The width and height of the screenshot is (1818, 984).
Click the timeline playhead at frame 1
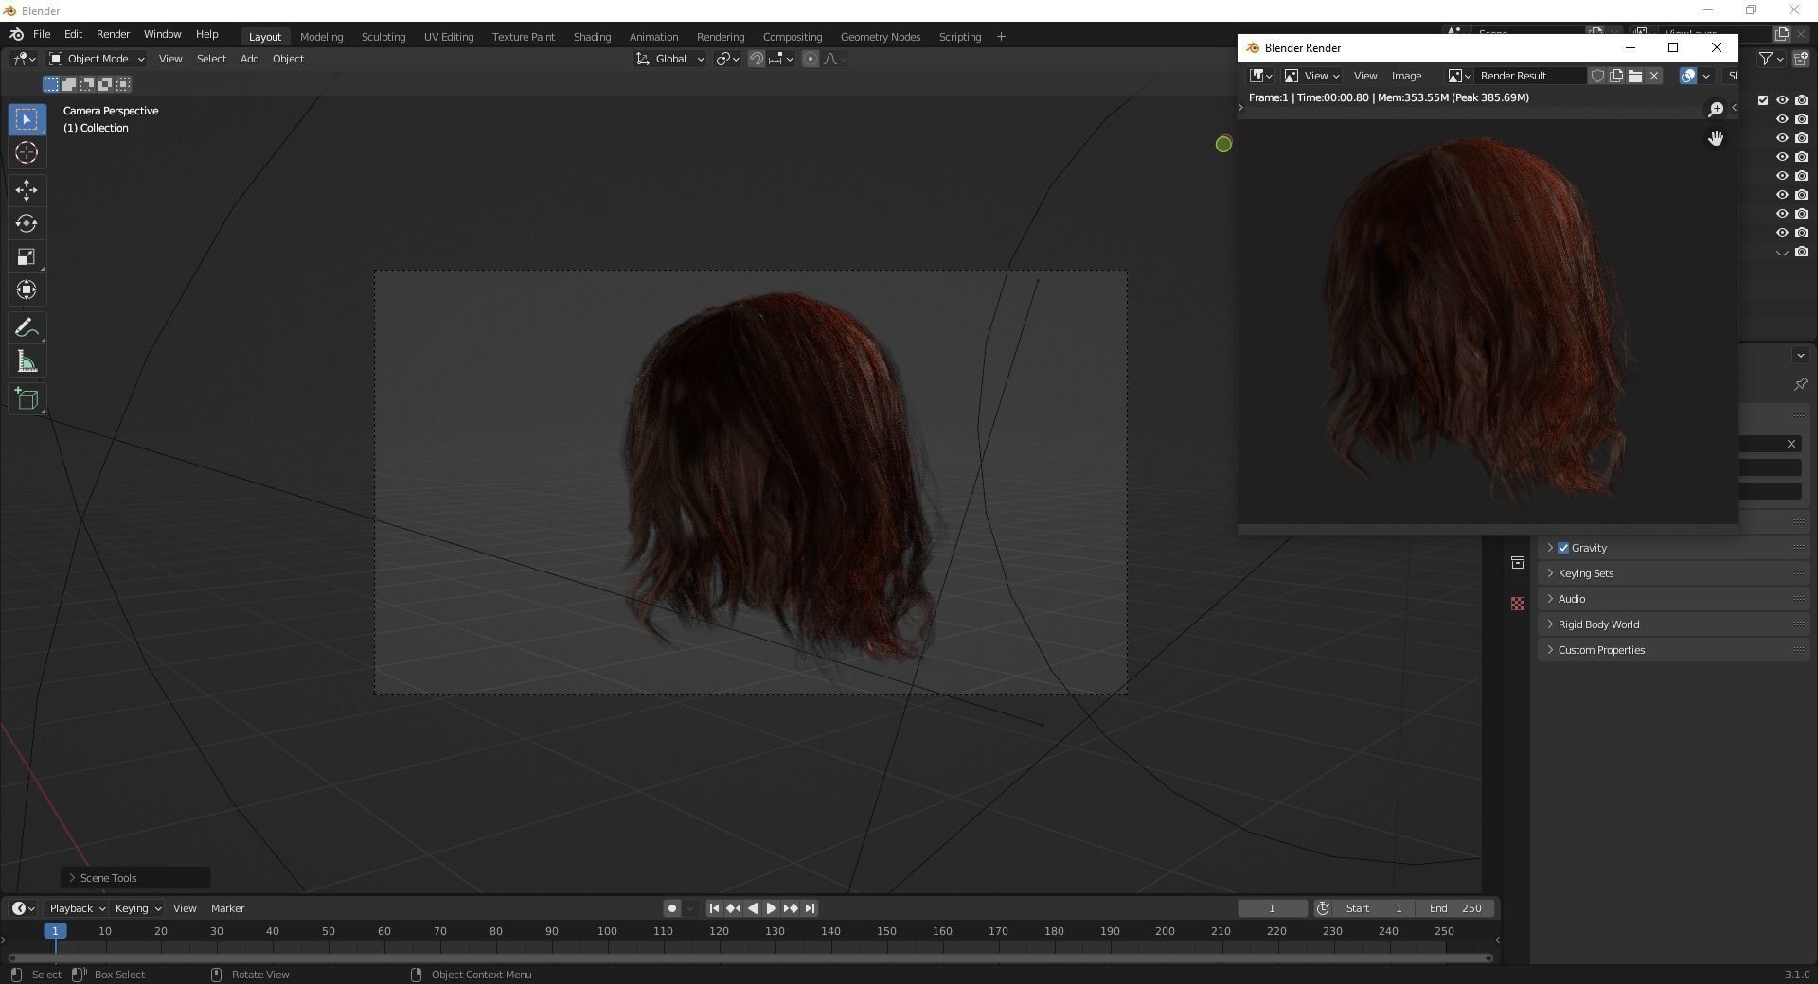(x=55, y=931)
